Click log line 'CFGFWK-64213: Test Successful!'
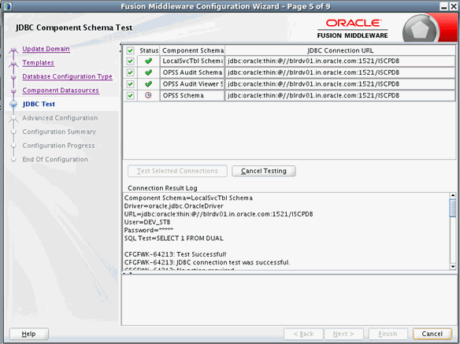 click(175, 254)
